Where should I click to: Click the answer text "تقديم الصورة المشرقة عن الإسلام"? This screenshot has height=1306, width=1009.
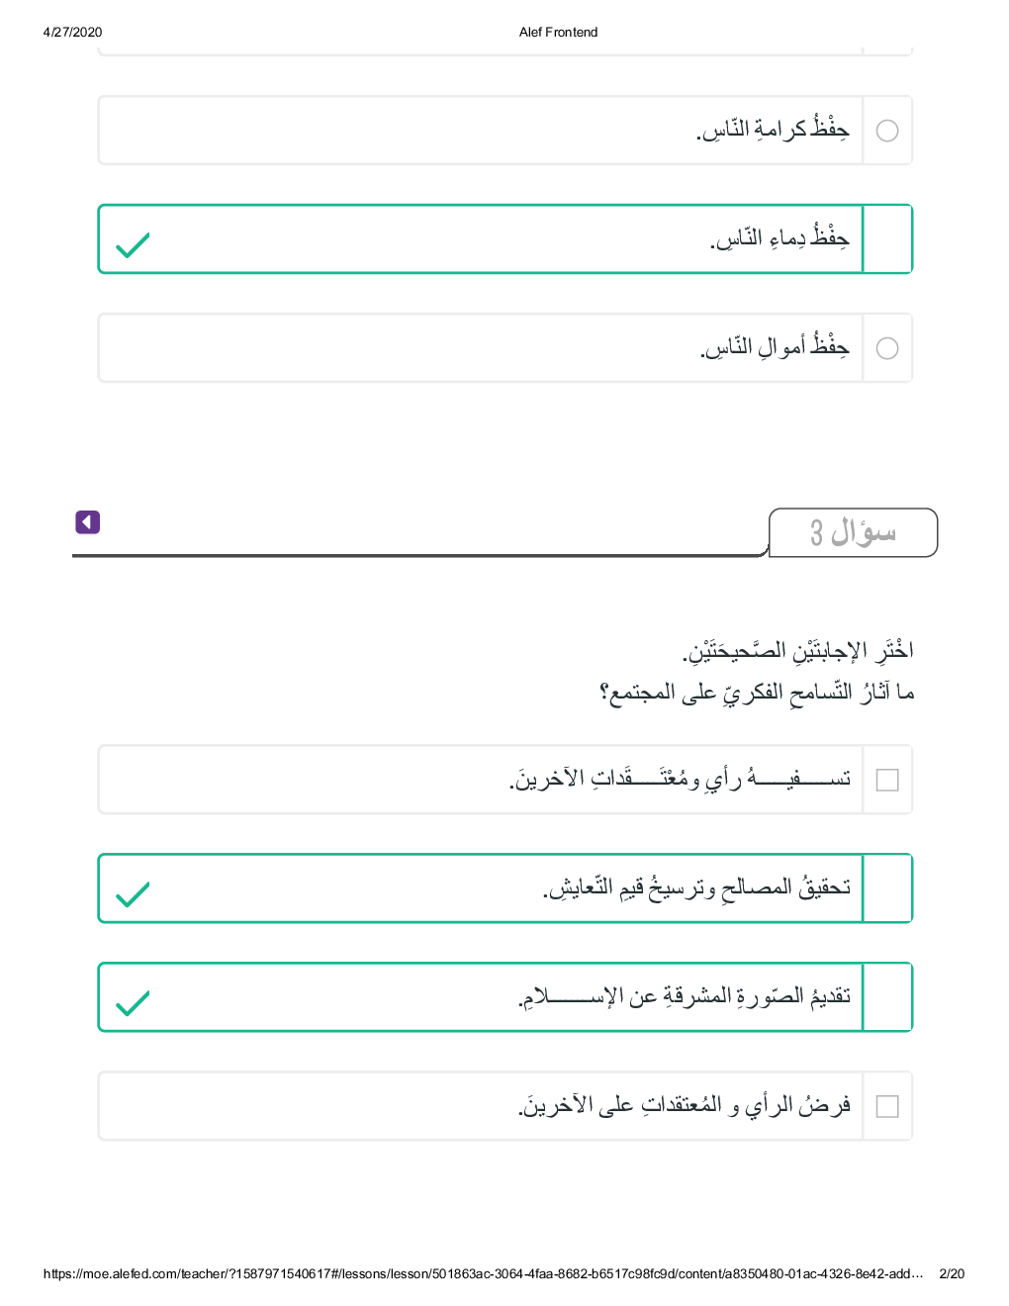[x=685, y=996]
